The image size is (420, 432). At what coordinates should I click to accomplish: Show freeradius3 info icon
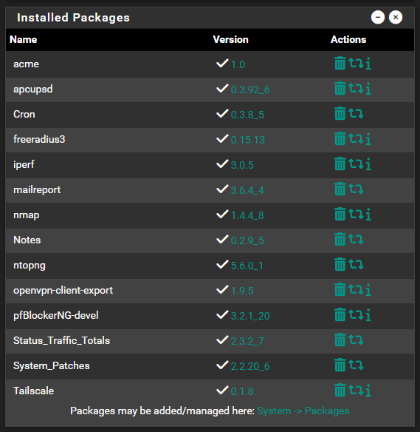[368, 138]
